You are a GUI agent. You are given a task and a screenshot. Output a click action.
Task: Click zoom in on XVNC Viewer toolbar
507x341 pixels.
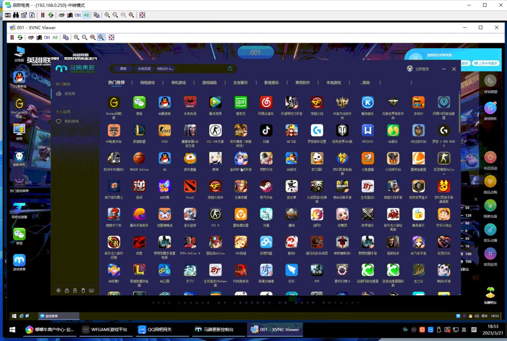tap(76, 37)
